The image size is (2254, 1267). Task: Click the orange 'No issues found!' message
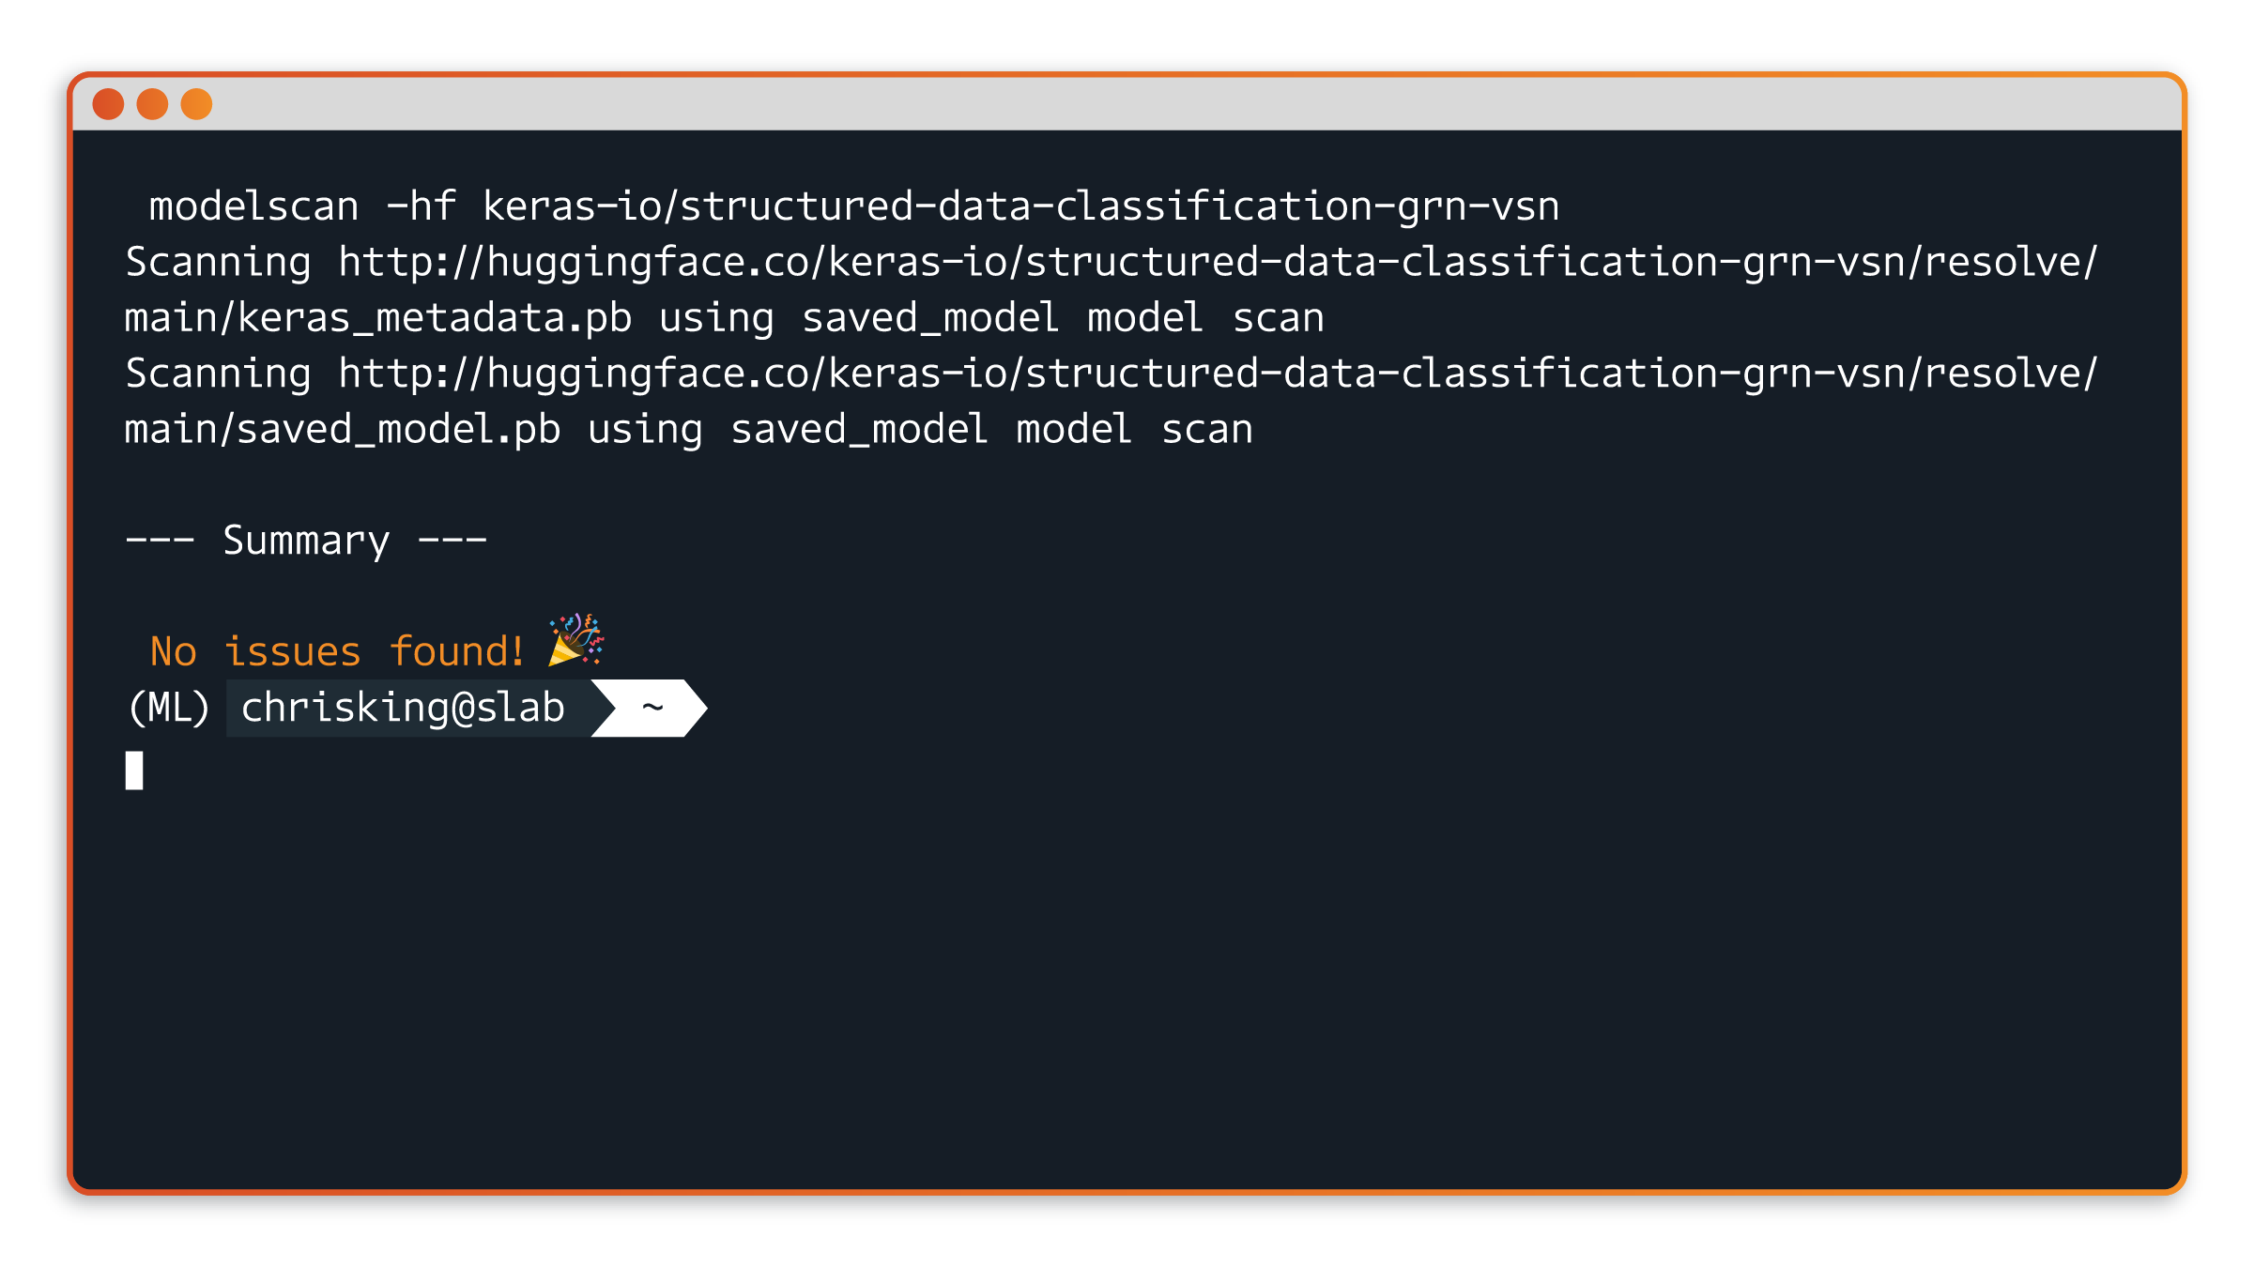point(336,652)
